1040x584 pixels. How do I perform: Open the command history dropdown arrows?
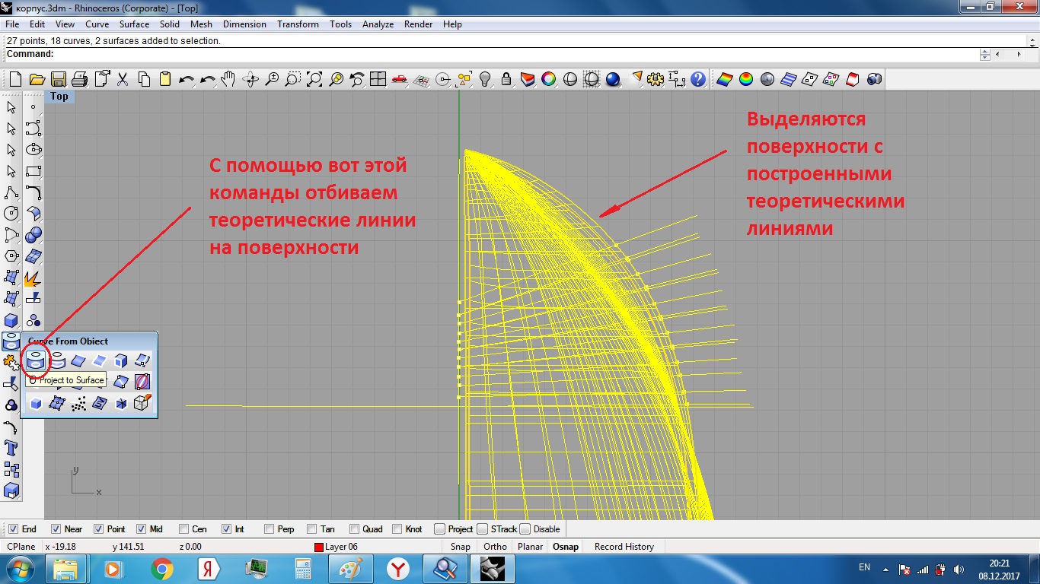pyautogui.click(x=984, y=54)
